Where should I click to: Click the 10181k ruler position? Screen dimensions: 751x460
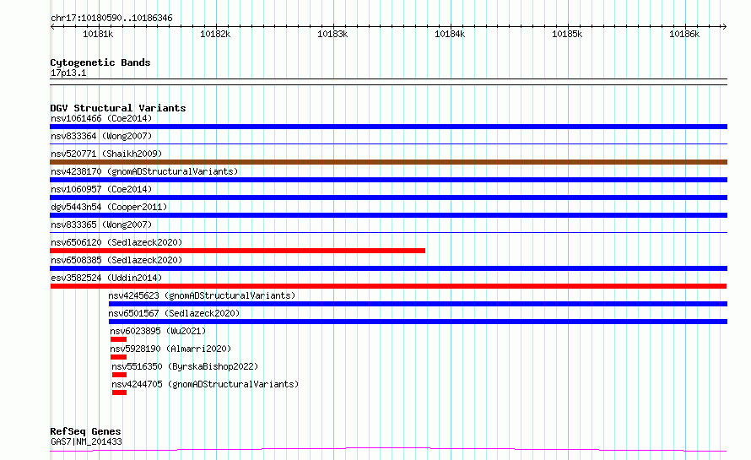point(98,34)
